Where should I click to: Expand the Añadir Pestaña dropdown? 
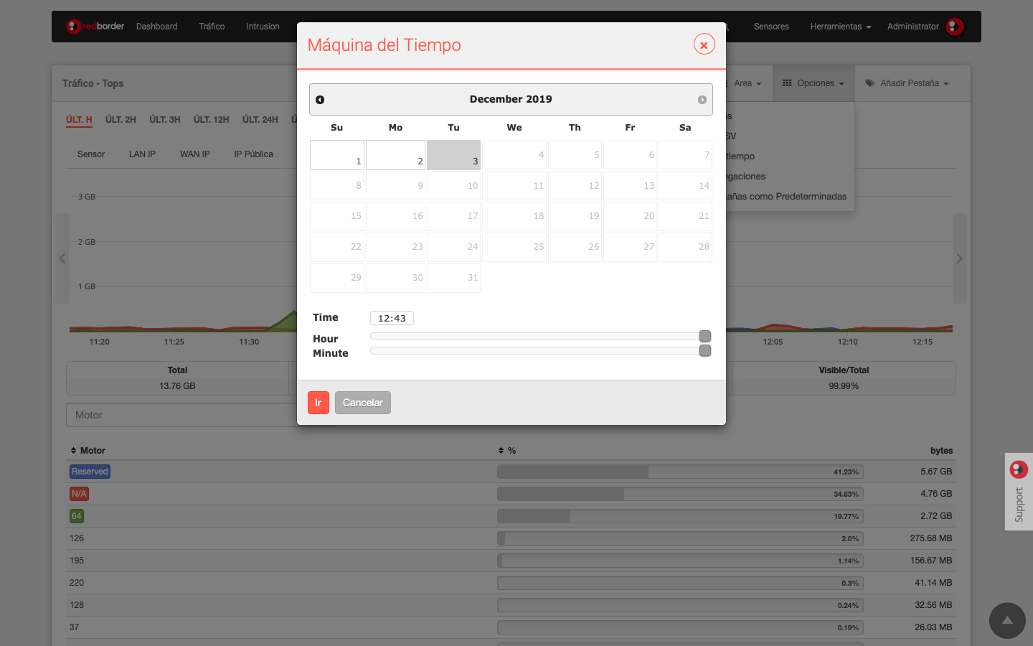point(907,83)
